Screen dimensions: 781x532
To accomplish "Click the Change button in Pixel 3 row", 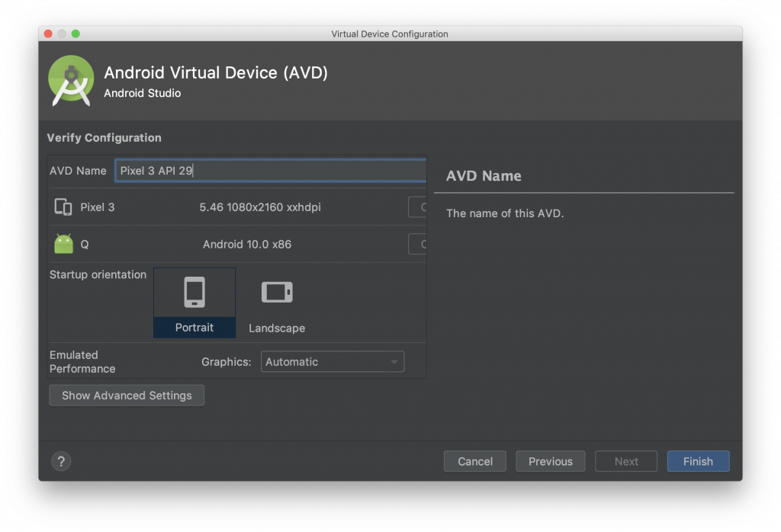I will coord(417,207).
